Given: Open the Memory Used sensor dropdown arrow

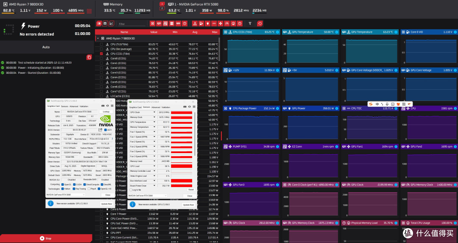Looking at the screenshot, I should click(154, 161).
